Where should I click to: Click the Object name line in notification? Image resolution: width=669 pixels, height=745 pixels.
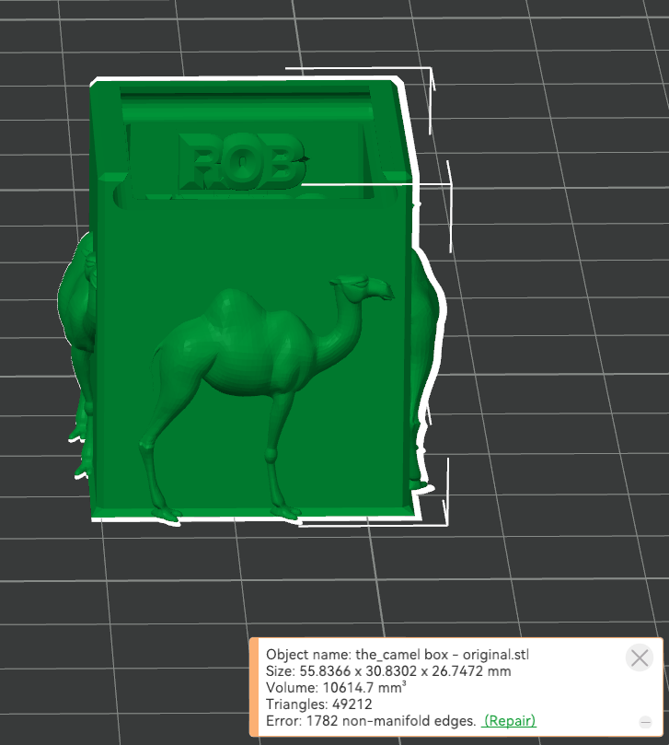click(x=398, y=655)
